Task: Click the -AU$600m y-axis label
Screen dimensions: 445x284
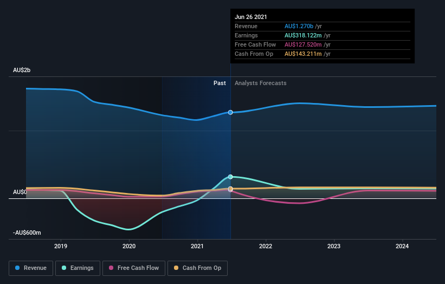Action: click(x=27, y=233)
